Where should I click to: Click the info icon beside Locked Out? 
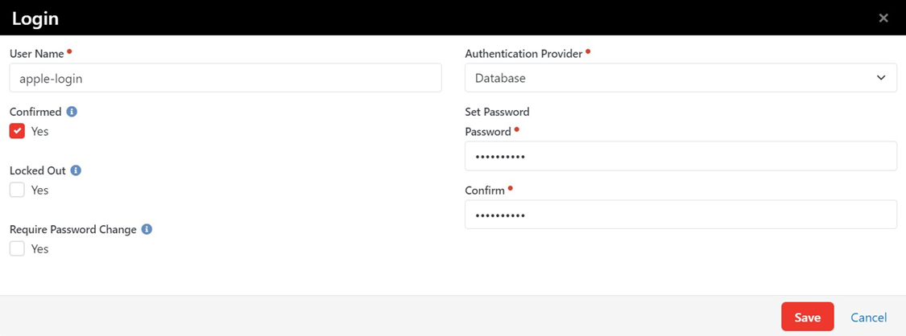tap(76, 170)
